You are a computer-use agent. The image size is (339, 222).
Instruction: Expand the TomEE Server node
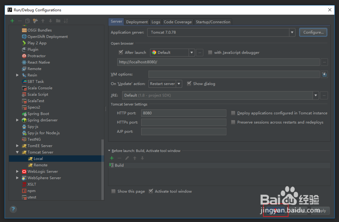[x=17, y=146]
